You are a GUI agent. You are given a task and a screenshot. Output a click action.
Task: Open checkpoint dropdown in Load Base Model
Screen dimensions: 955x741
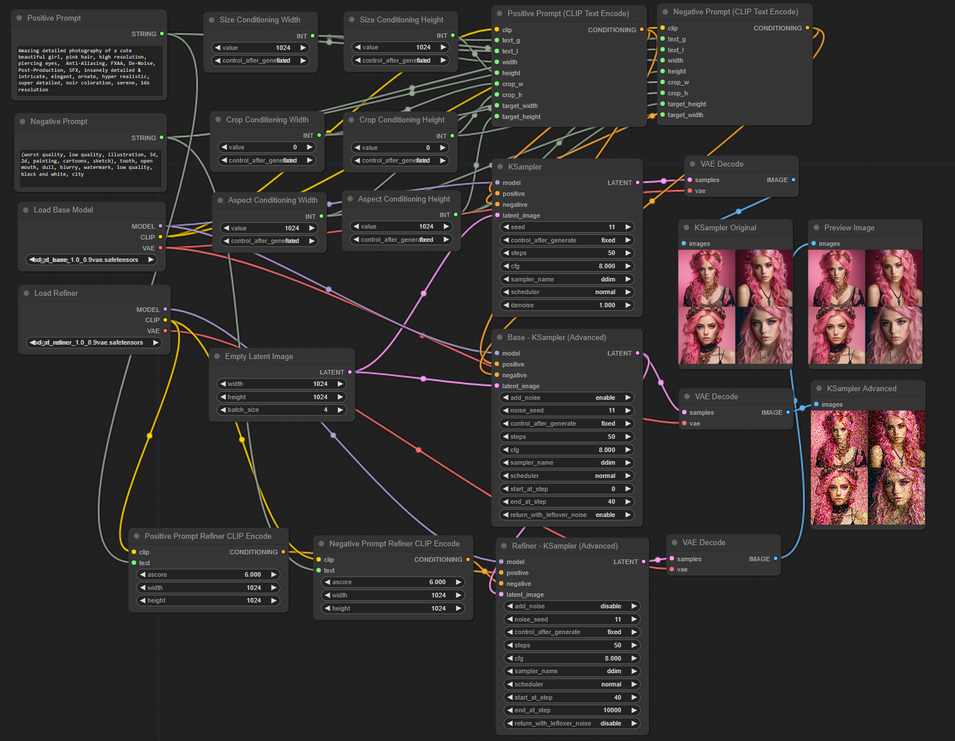pyautogui.click(x=92, y=260)
